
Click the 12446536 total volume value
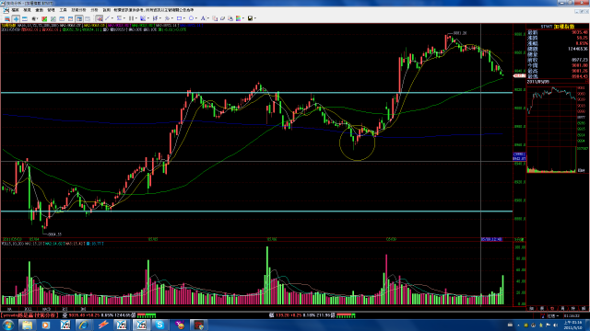pos(578,49)
